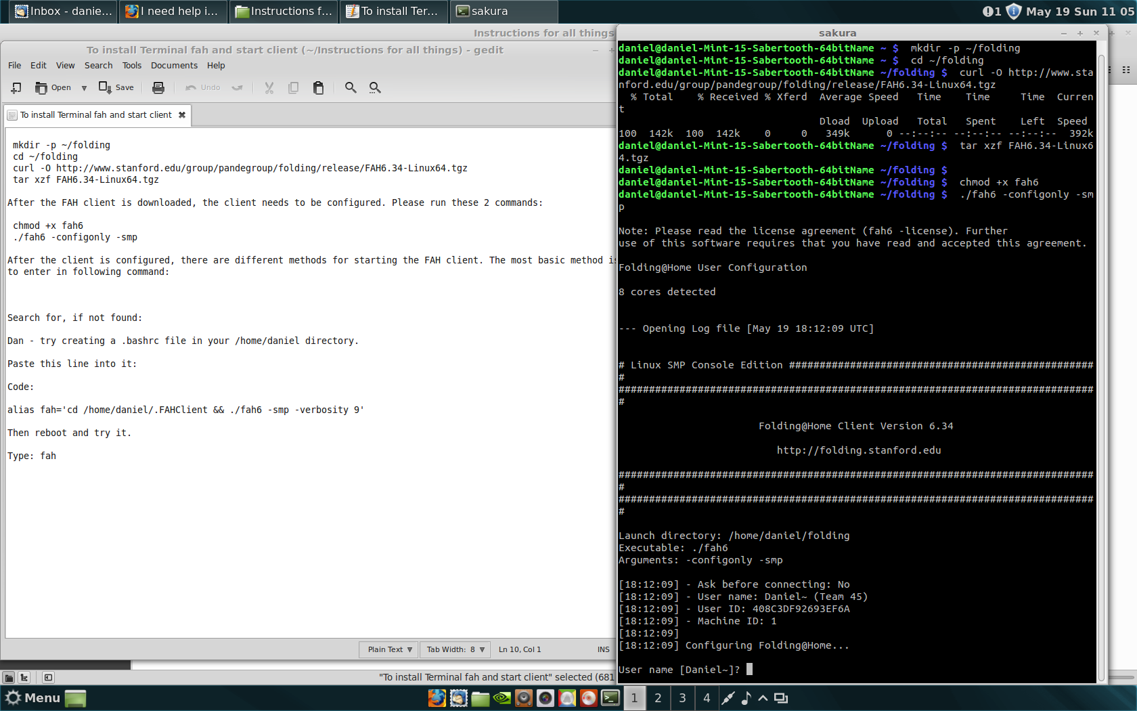Switch to sakura taskbar entry
1137x711 pixels.
[504, 12]
